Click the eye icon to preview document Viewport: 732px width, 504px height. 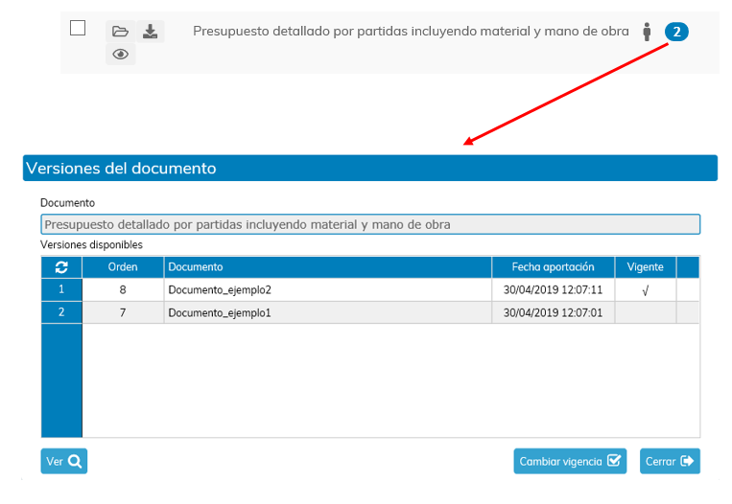pyautogui.click(x=120, y=55)
